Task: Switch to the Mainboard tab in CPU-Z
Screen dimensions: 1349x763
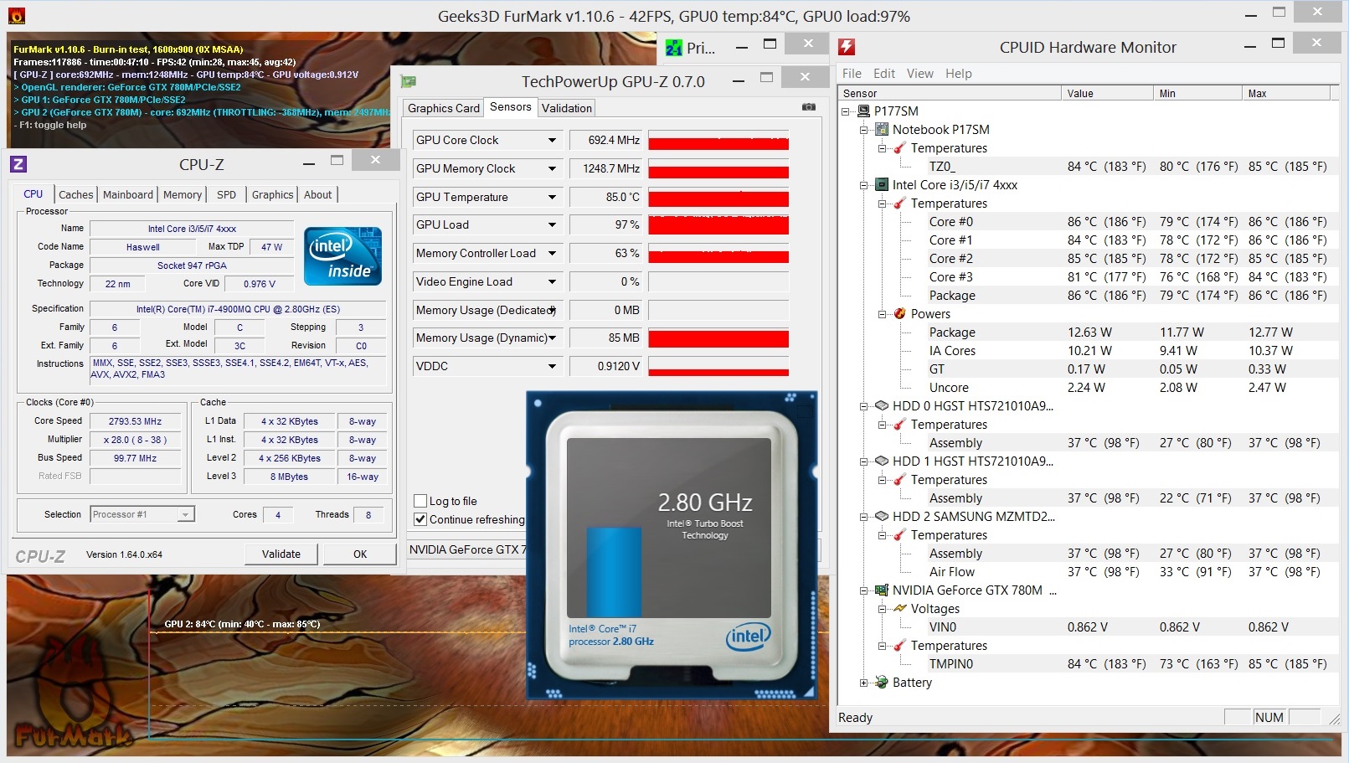Action: click(128, 194)
